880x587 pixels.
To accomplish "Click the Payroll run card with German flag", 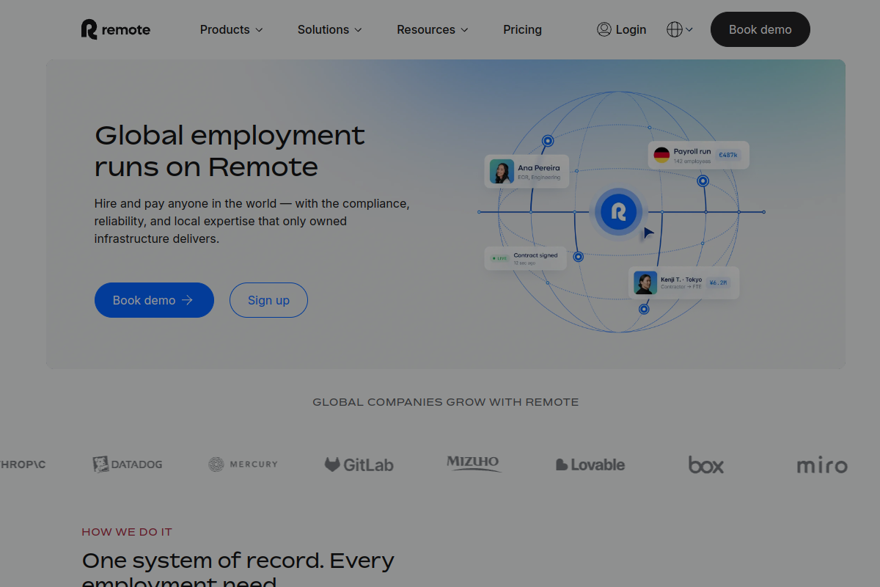I will (698, 156).
